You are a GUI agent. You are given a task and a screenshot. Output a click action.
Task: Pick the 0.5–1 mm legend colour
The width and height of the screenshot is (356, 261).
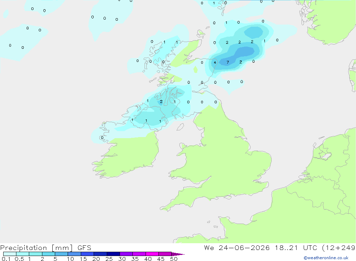[x=23, y=254]
